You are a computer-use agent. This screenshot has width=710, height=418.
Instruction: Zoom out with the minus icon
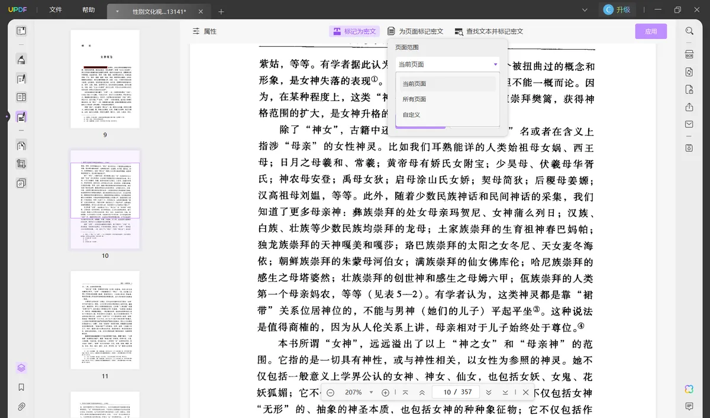(330, 393)
